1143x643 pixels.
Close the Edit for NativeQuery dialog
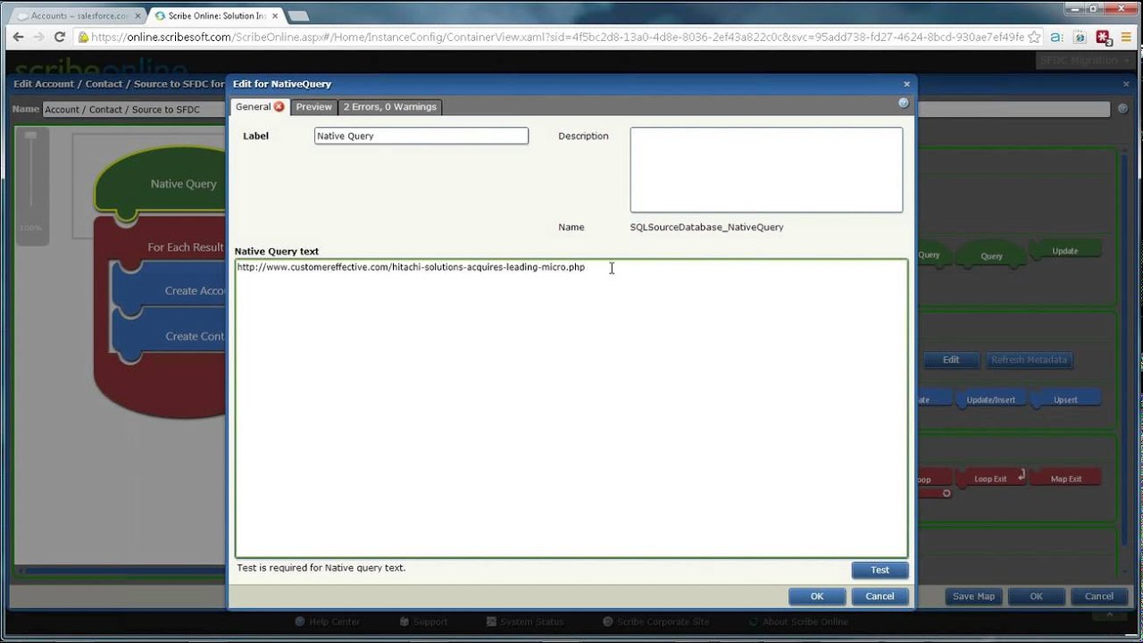906,84
